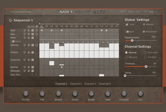Select the Alternate playback mode radio

[x=145, y=53]
